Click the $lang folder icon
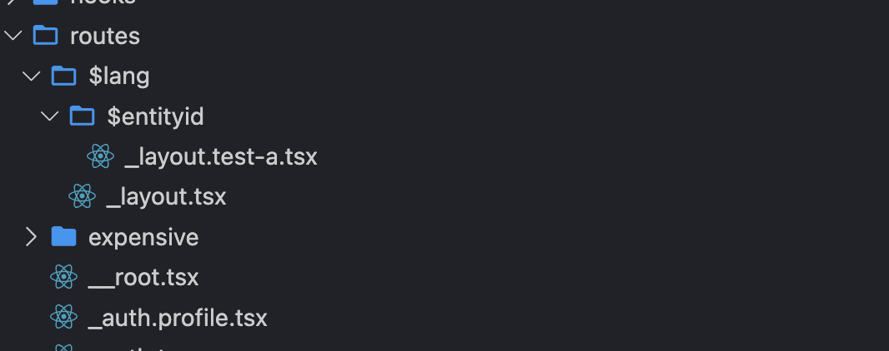The image size is (889, 351). pos(63,77)
